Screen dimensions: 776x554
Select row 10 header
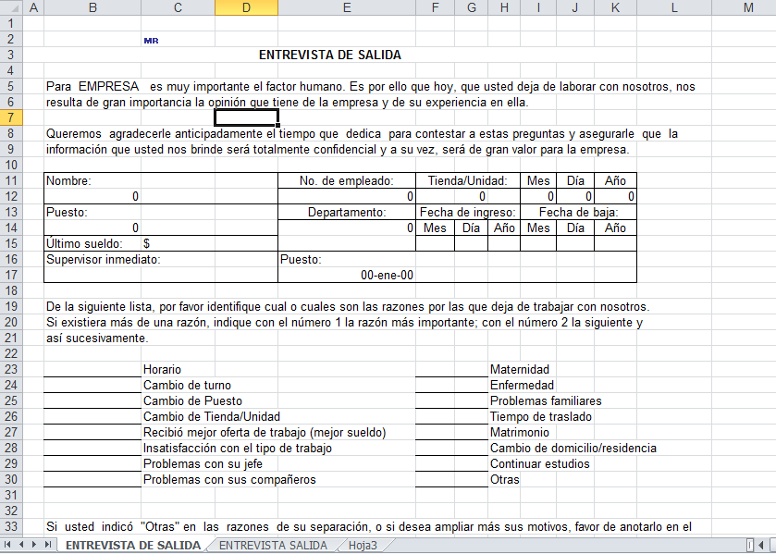pyautogui.click(x=11, y=165)
